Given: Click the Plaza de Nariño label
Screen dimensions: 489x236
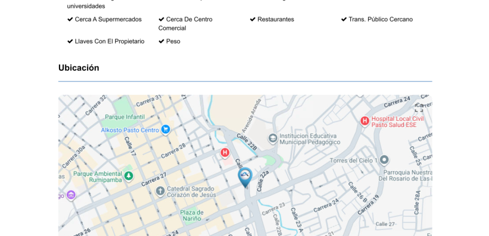Looking at the screenshot, I should click(x=192, y=216).
